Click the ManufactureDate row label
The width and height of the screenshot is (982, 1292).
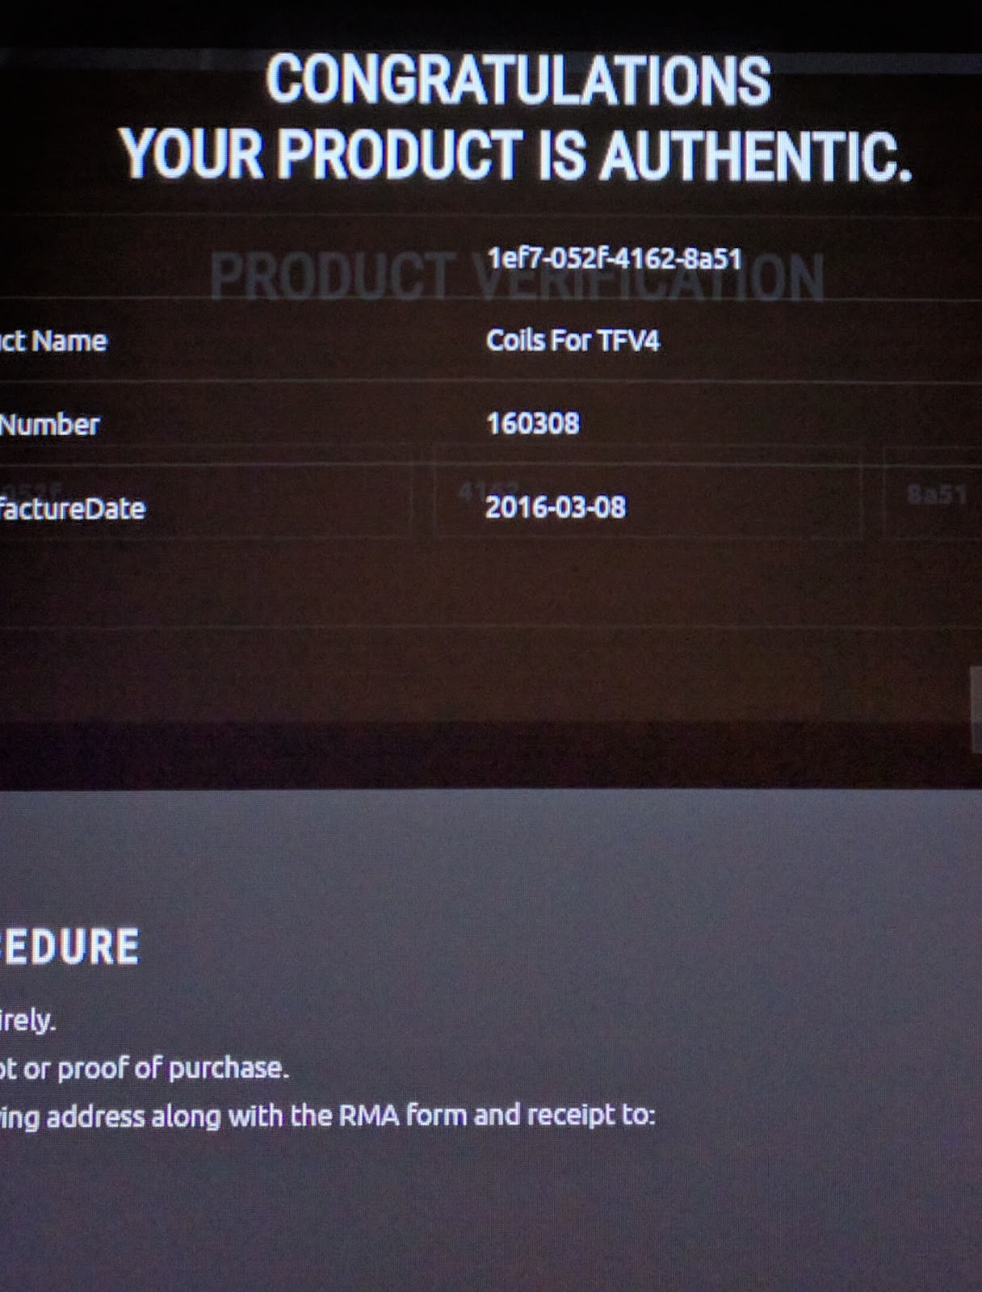73,508
